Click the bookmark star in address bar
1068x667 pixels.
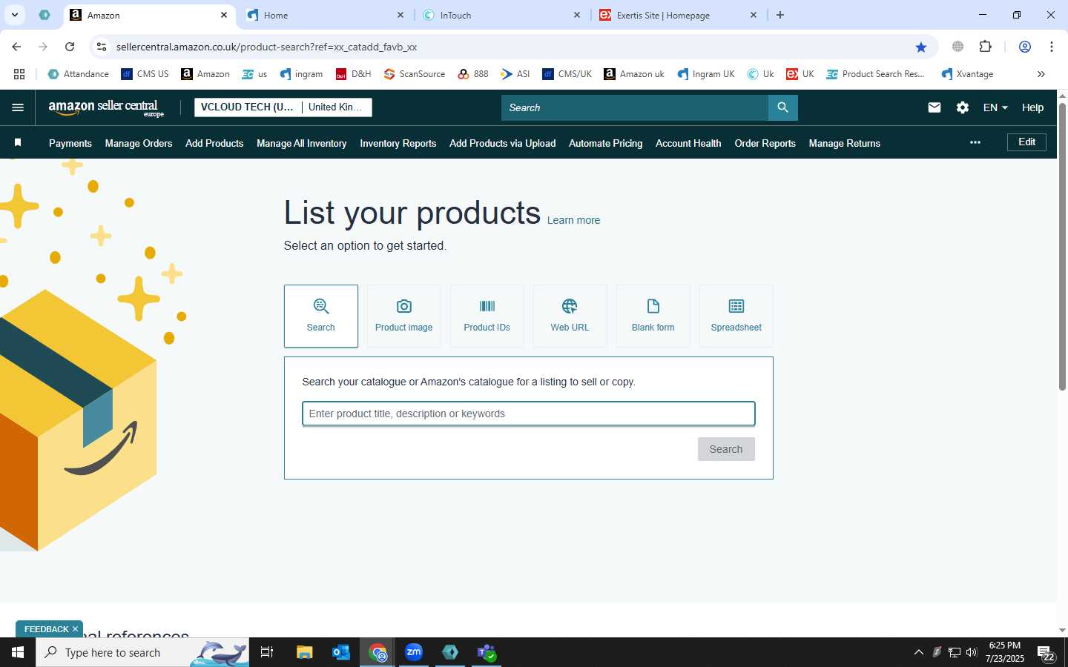click(921, 47)
